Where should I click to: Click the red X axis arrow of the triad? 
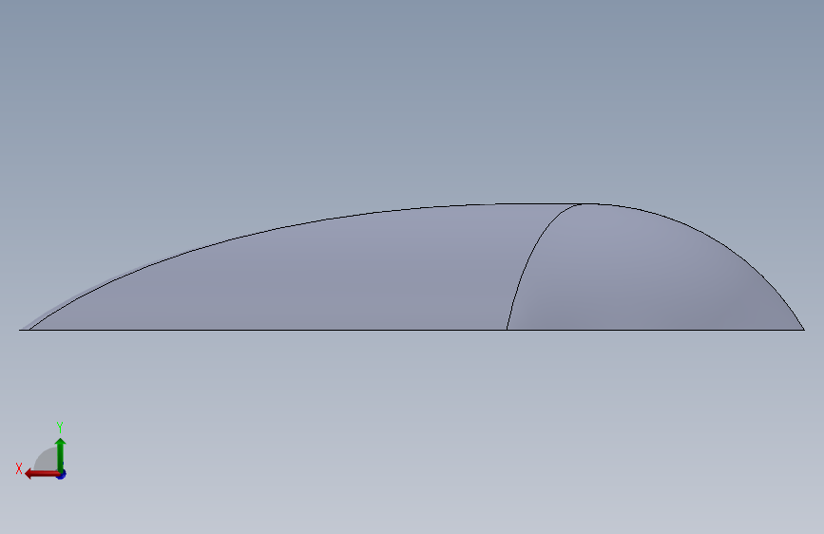tap(41, 474)
